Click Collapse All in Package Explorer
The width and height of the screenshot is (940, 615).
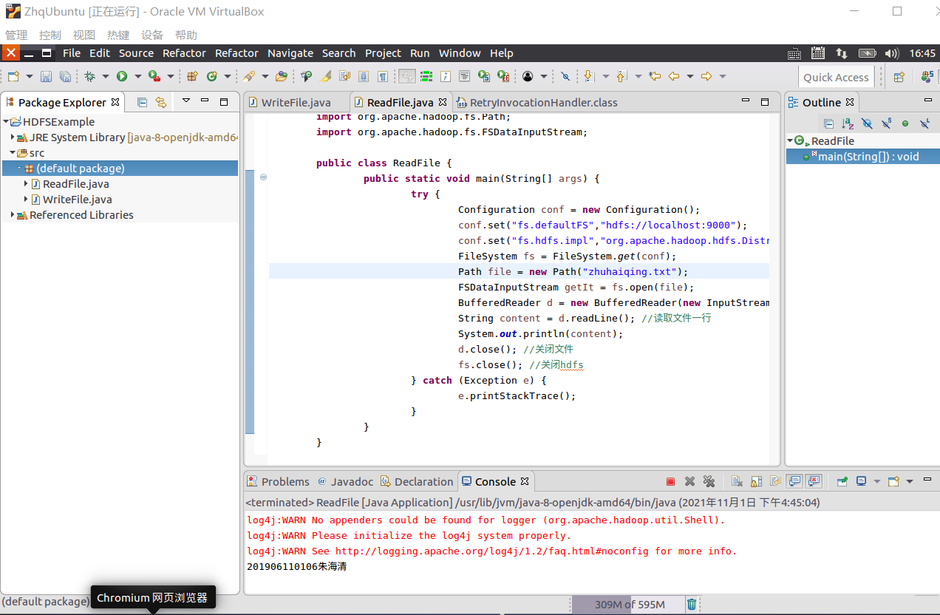click(143, 102)
